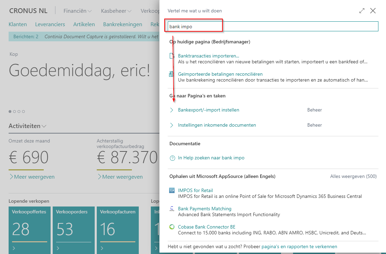Open the Leveranciers tab
The width and height of the screenshot is (386, 254).
point(50,24)
